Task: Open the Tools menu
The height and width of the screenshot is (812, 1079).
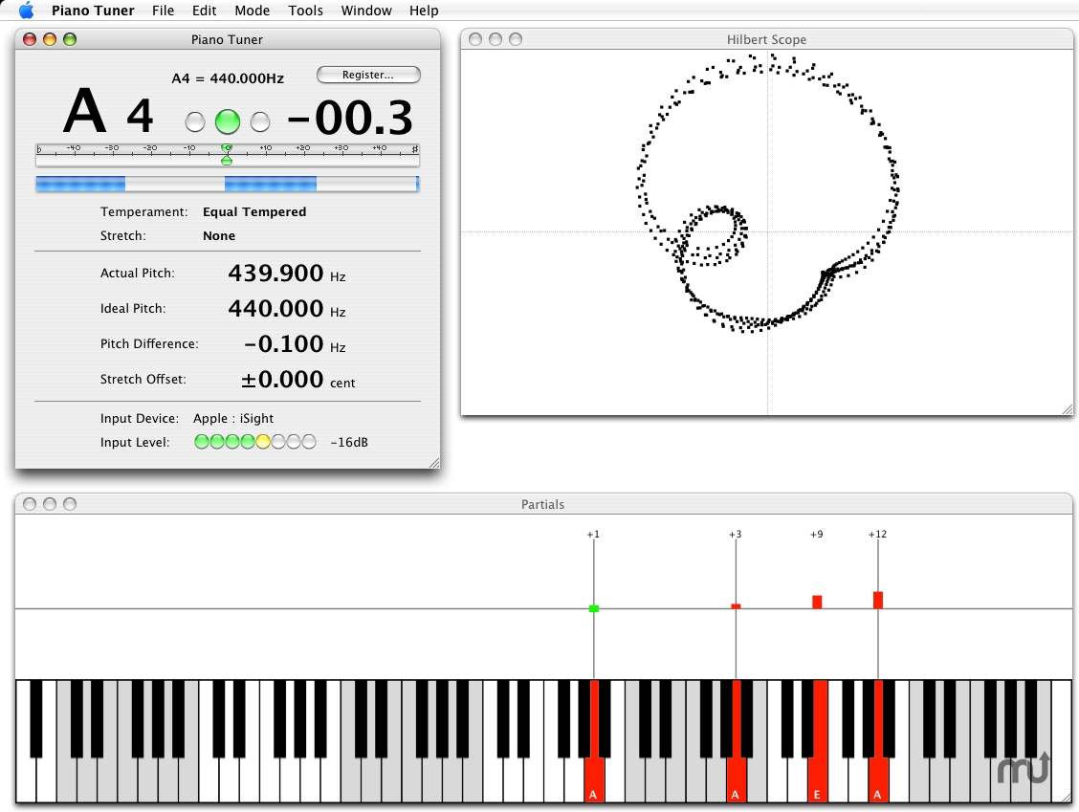Action: [306, 11]
